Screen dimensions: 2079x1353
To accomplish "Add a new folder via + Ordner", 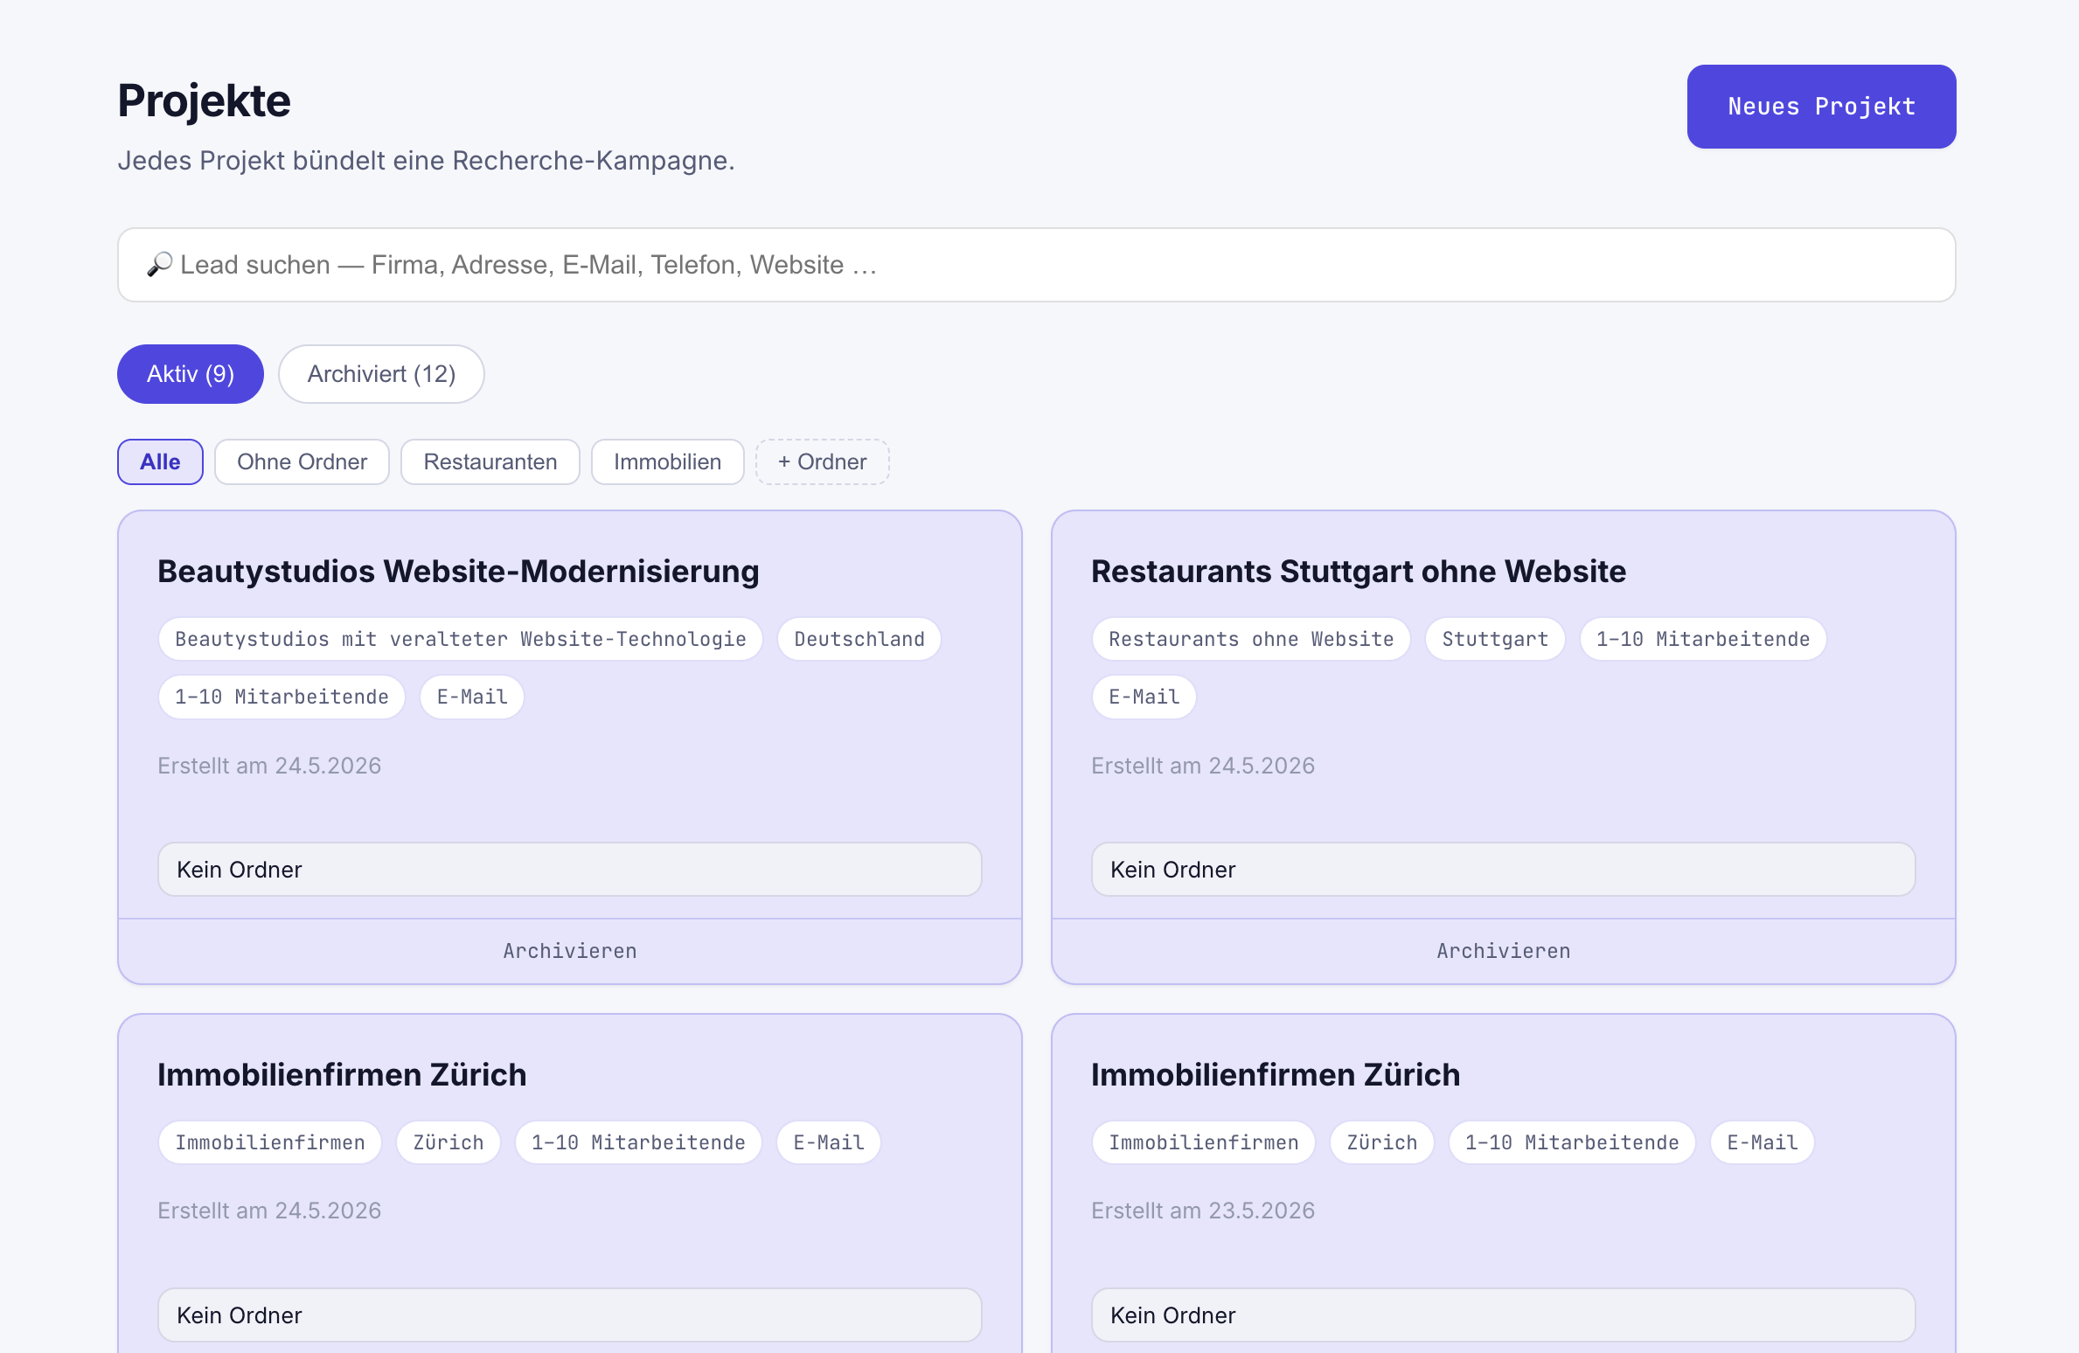I will 822,461.
